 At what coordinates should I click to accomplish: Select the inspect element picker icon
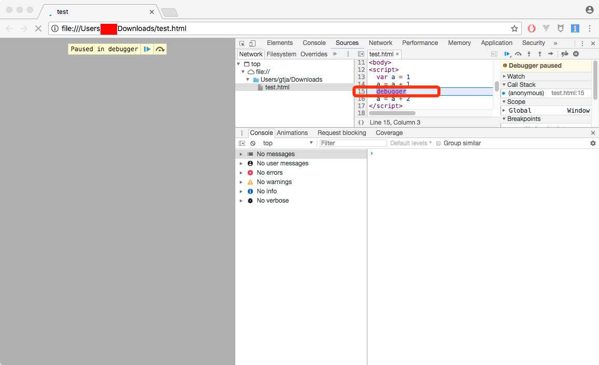click(x=242, y=43)
